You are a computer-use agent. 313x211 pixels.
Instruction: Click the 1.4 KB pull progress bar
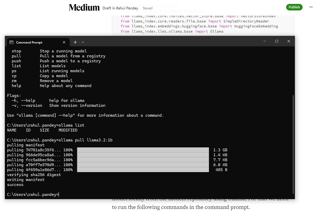[143, 155]
